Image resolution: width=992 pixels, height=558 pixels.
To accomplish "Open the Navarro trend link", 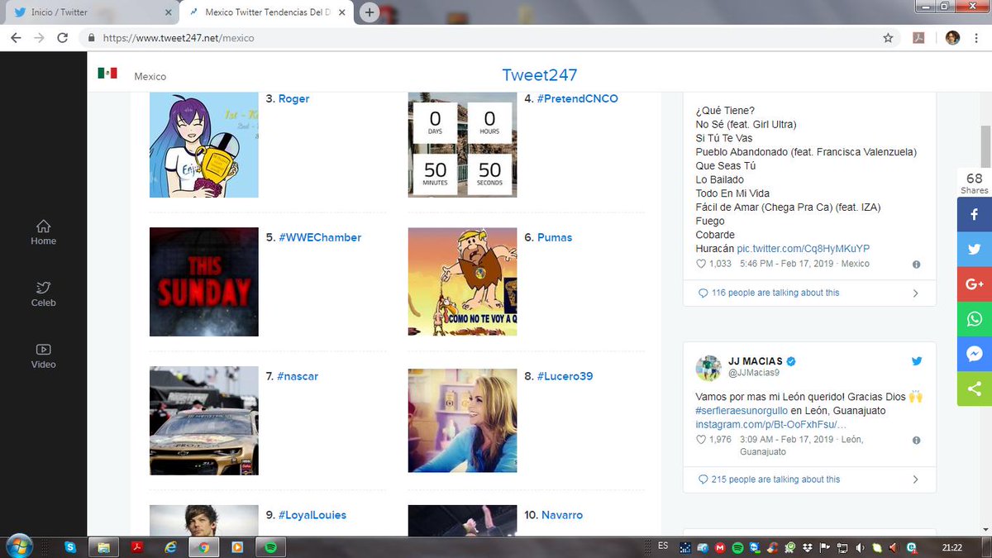I will pos(562,515).
